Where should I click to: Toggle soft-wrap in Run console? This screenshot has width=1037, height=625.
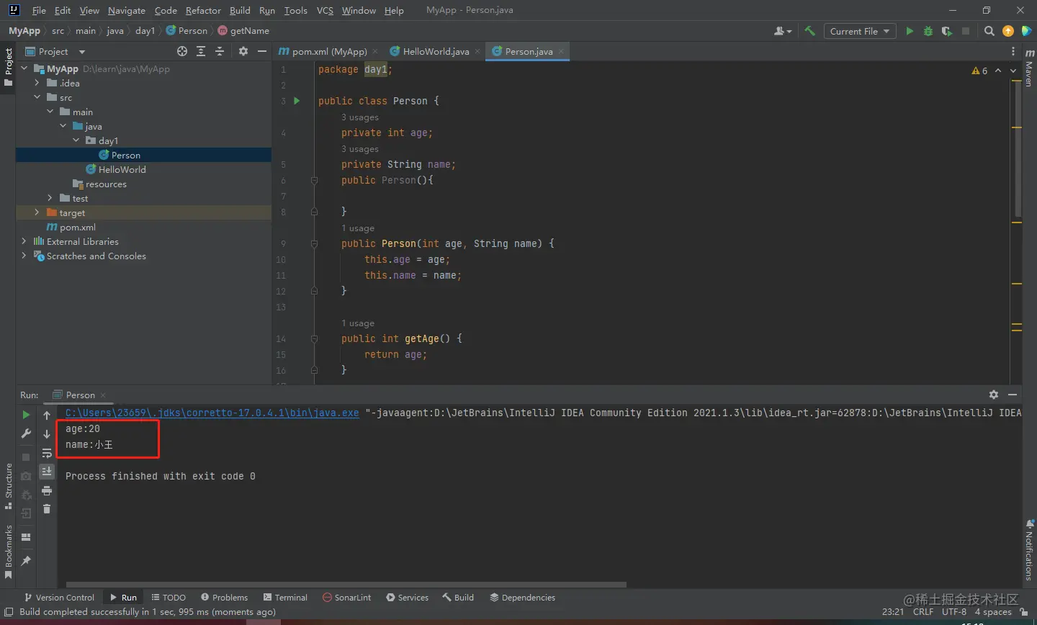tap(47, 453)
